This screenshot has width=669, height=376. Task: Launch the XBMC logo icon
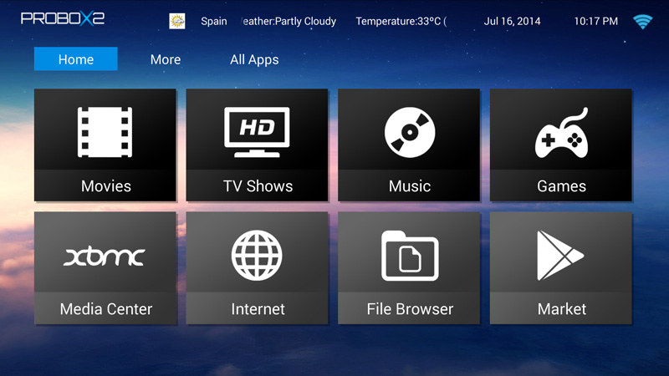coord(105,257)
